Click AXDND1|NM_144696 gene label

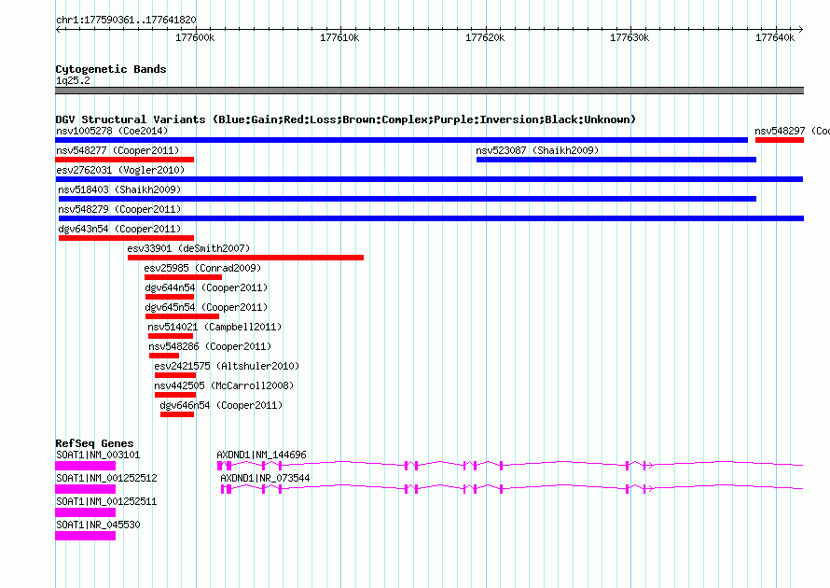tap(261, 455)
